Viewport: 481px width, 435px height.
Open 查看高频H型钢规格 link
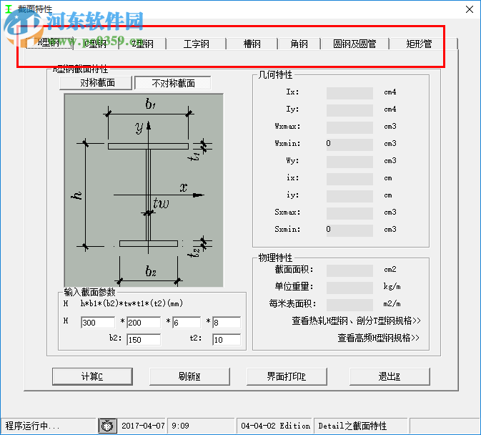click(378, 338)
